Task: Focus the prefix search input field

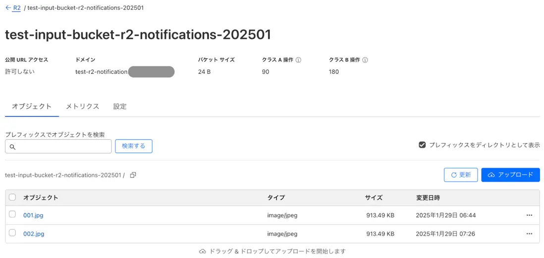Action: pyautogui.click(x=58, y=147)
